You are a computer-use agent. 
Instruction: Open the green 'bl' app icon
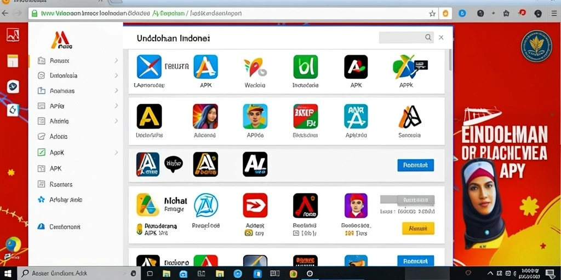pos(305,67)
